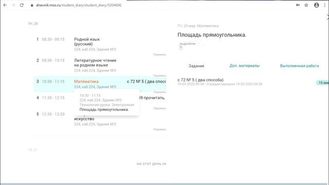Click the lesson 4 time 11:30 - 12:15
Screen dimensions: 329x185
click(53, 98)
